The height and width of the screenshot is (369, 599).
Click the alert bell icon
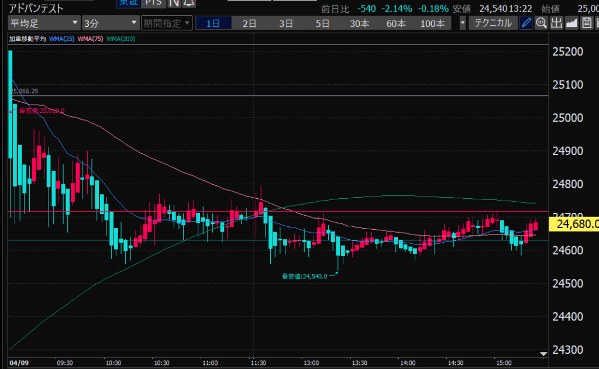(x=188, y=3)
